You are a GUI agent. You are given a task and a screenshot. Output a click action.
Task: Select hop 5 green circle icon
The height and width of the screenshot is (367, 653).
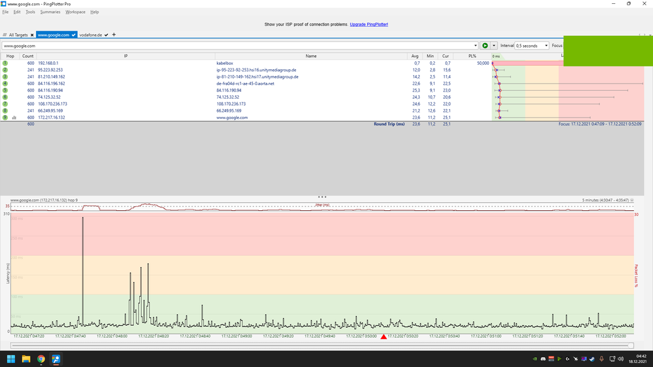[x=5, y=90]
